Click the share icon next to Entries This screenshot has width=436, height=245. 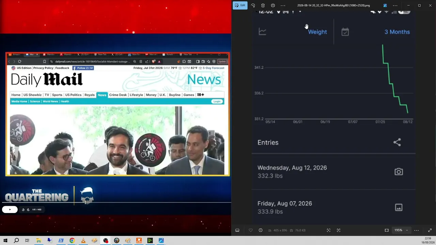397,142
